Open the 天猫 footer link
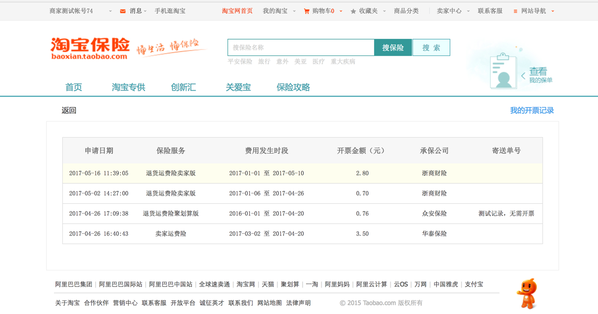 268,285
